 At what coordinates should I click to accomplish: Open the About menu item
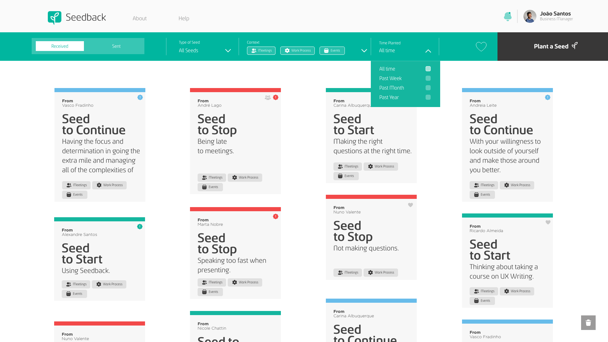[x=139, y=18]
